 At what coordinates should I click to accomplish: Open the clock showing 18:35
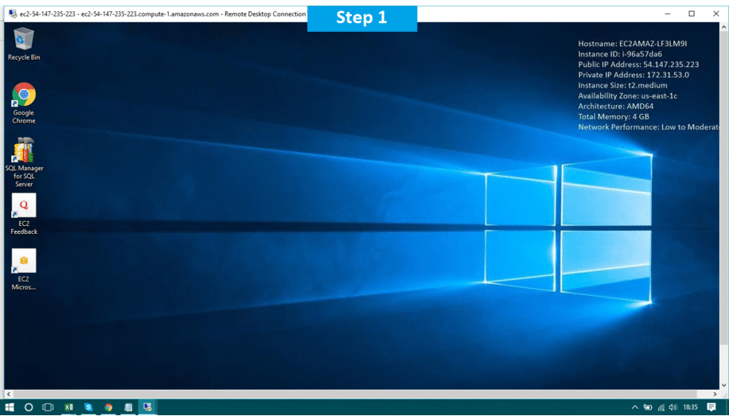(690, 407)
